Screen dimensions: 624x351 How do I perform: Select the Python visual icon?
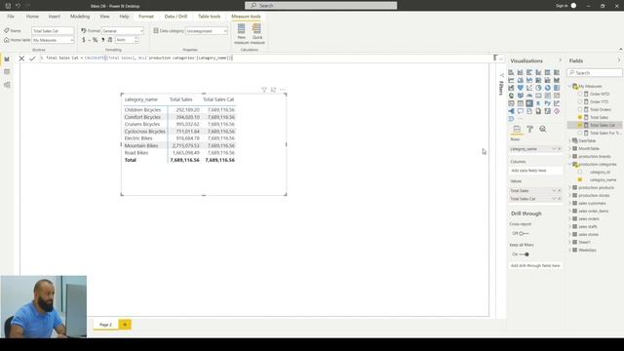click(x=548, y=103)
